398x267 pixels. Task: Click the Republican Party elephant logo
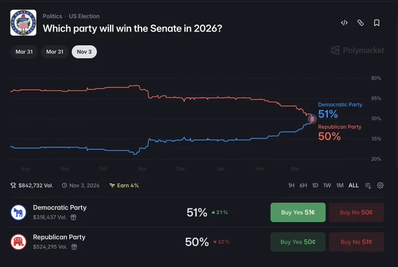19,242
